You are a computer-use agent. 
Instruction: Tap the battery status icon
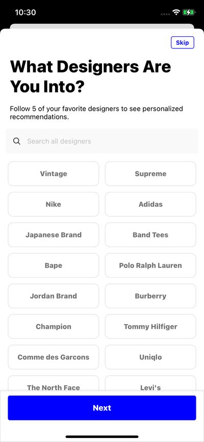pos(189,12)
